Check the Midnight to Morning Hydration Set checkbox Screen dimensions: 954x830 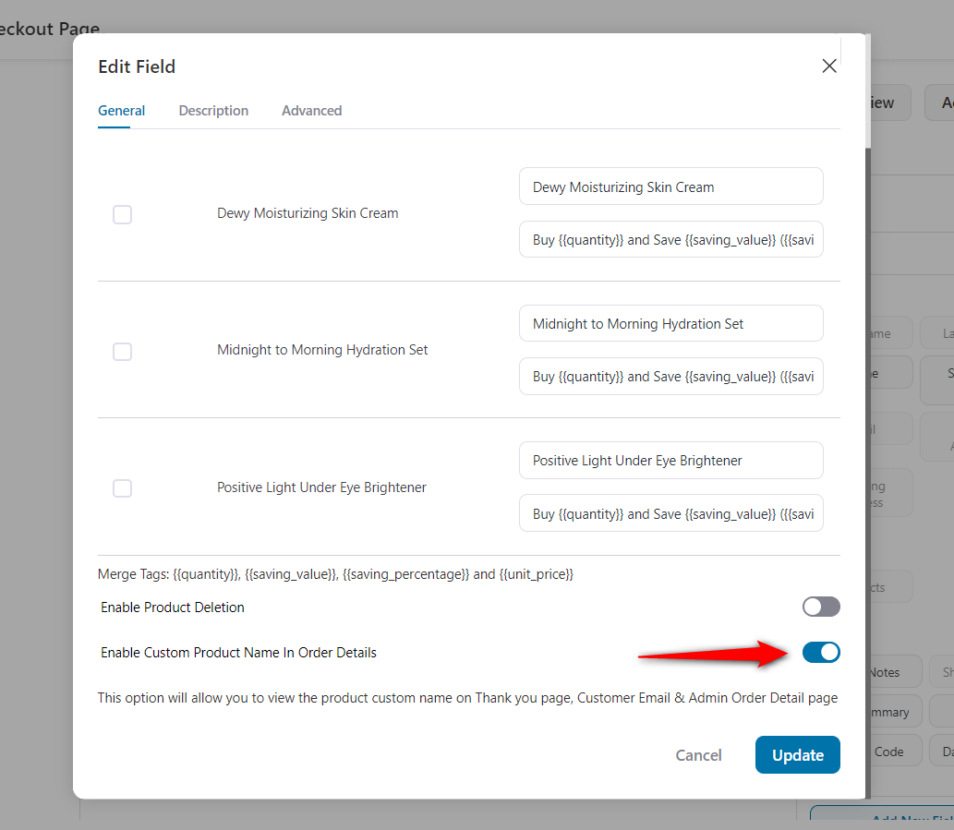(x=122, y=351)
